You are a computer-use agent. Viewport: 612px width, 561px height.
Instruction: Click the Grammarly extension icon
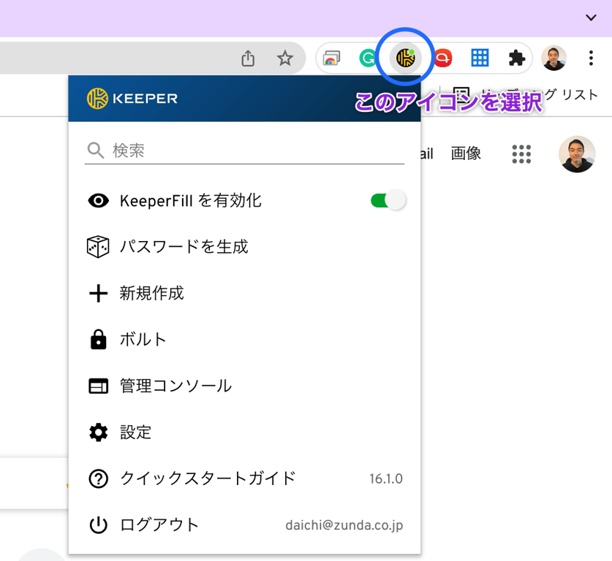click(x=369, y=58)
